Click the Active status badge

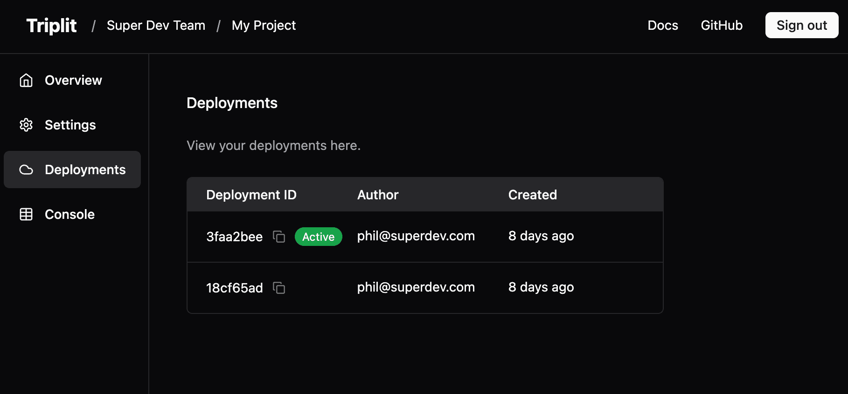pyautogui.click(x=319, y=237)
